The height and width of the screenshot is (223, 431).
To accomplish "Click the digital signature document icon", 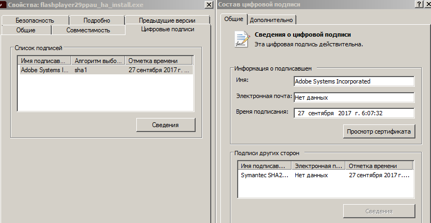I will pyautogui.click(x=242, y=39).
